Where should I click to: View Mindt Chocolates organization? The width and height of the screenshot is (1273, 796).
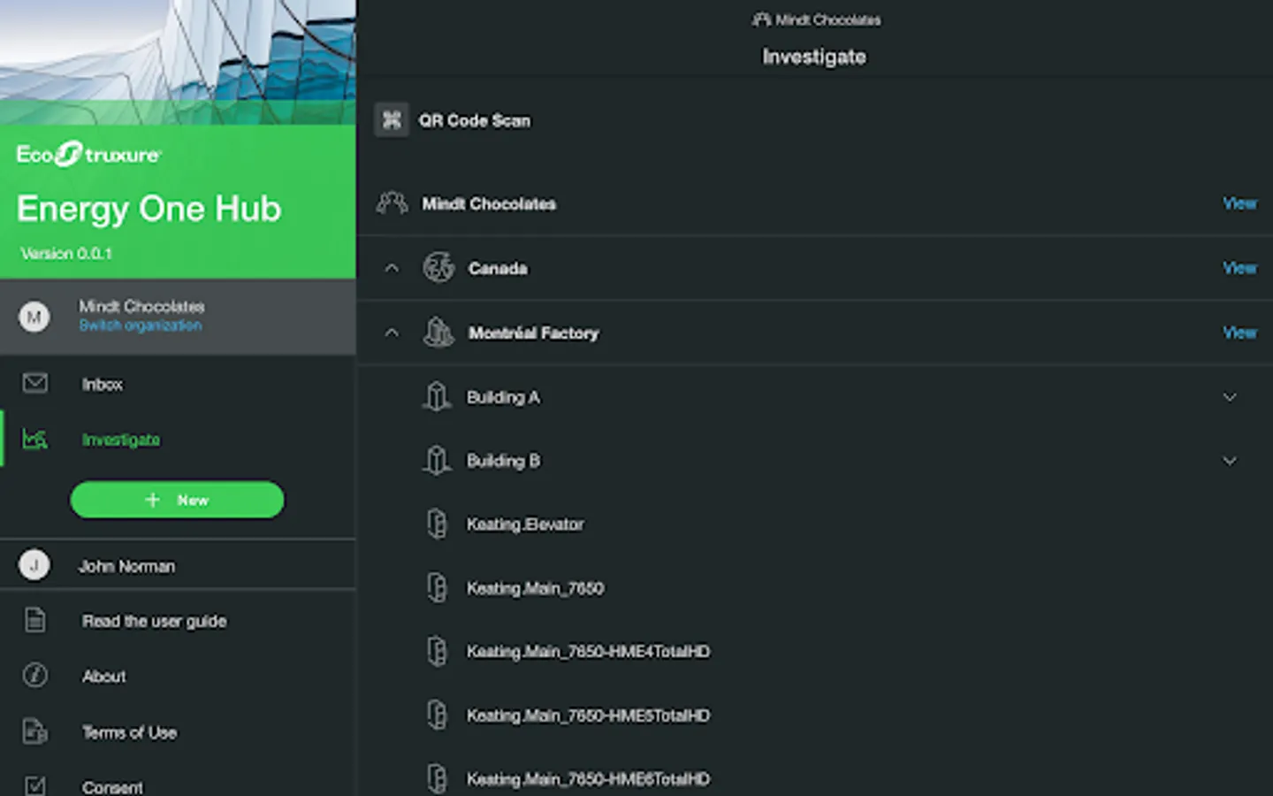(1239, 203)
